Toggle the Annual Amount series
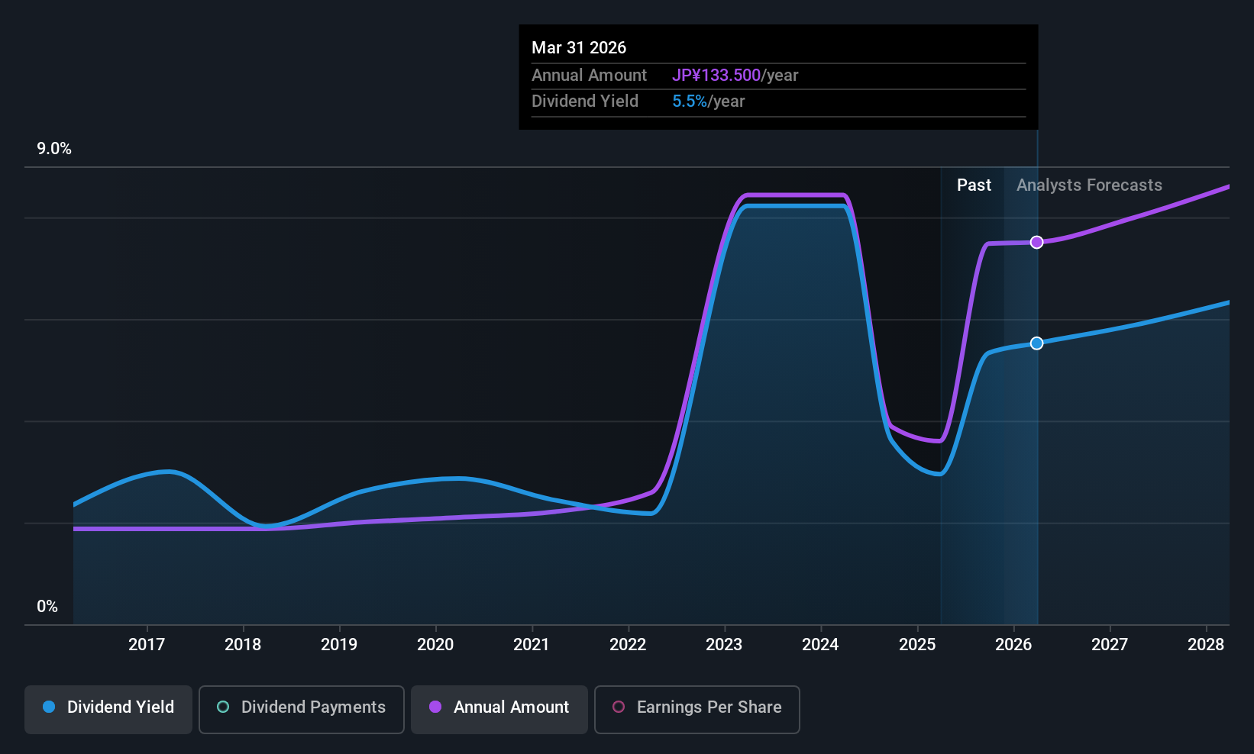 499,709
